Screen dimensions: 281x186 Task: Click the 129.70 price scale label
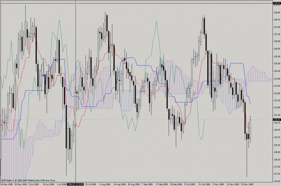pyautogui.click(x=277, y=137)
